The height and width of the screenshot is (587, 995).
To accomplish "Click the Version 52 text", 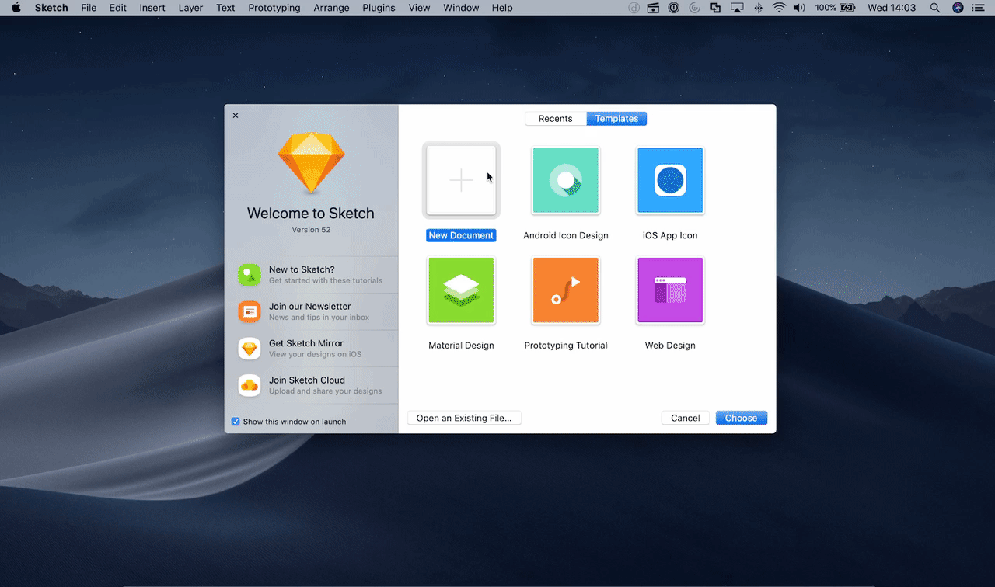I will [311, 230].
